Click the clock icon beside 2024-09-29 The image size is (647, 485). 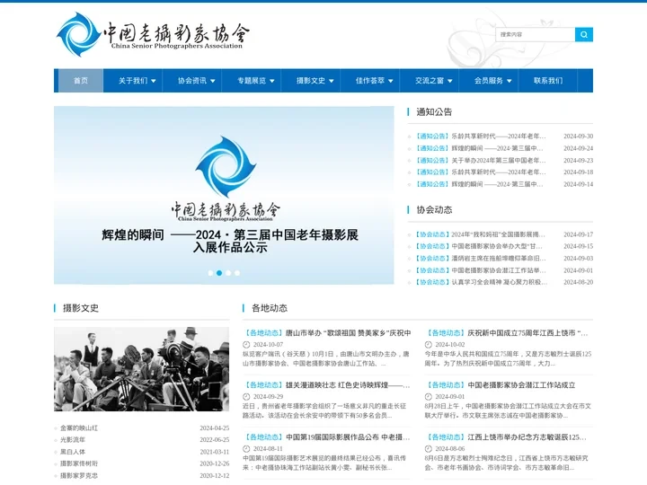click(x=246, y=397)
